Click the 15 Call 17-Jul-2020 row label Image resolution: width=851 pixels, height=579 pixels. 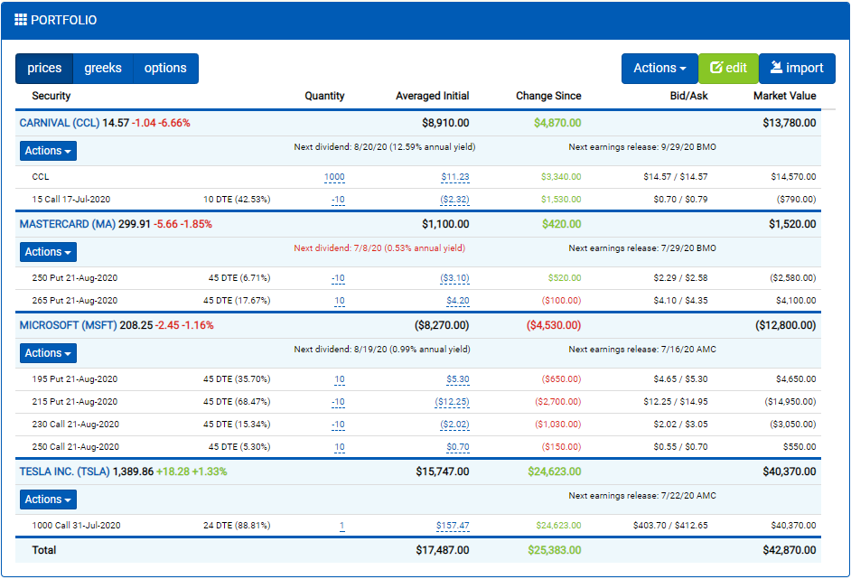click(x=71, y=199)
